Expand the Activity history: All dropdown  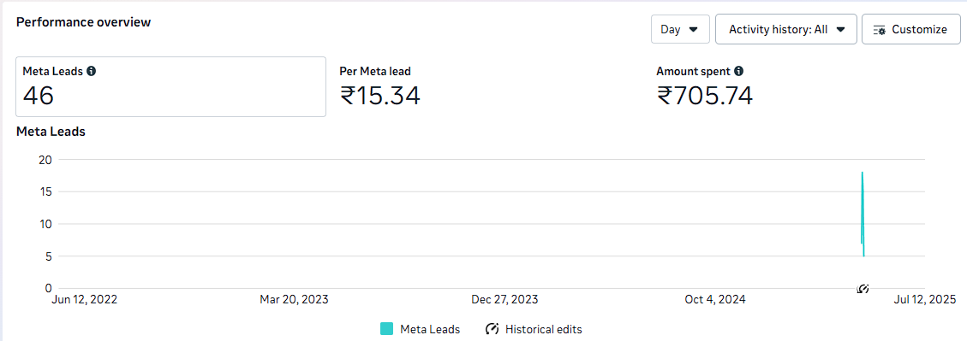[785, 29]
